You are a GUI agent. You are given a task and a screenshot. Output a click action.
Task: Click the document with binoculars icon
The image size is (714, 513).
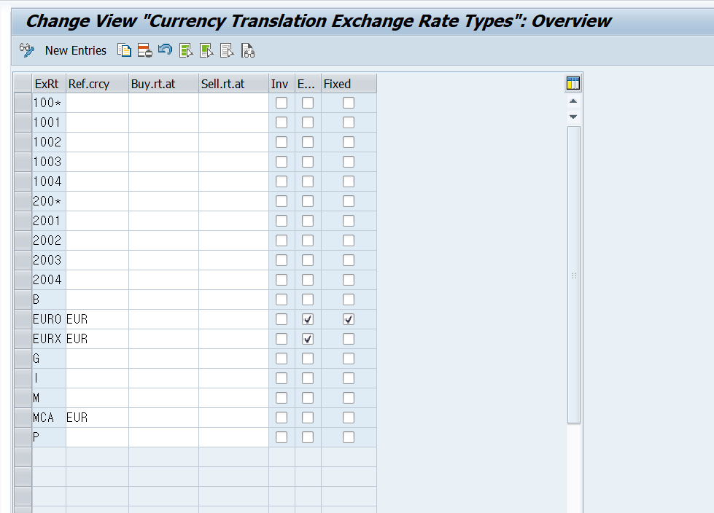tap(248, 50)
